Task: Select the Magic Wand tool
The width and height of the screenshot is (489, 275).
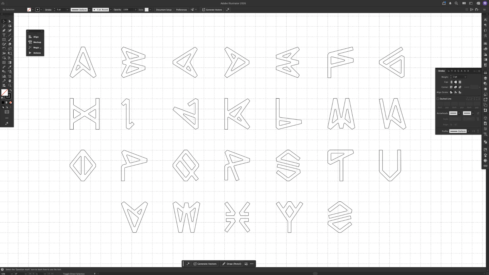Action: [4, 26]
